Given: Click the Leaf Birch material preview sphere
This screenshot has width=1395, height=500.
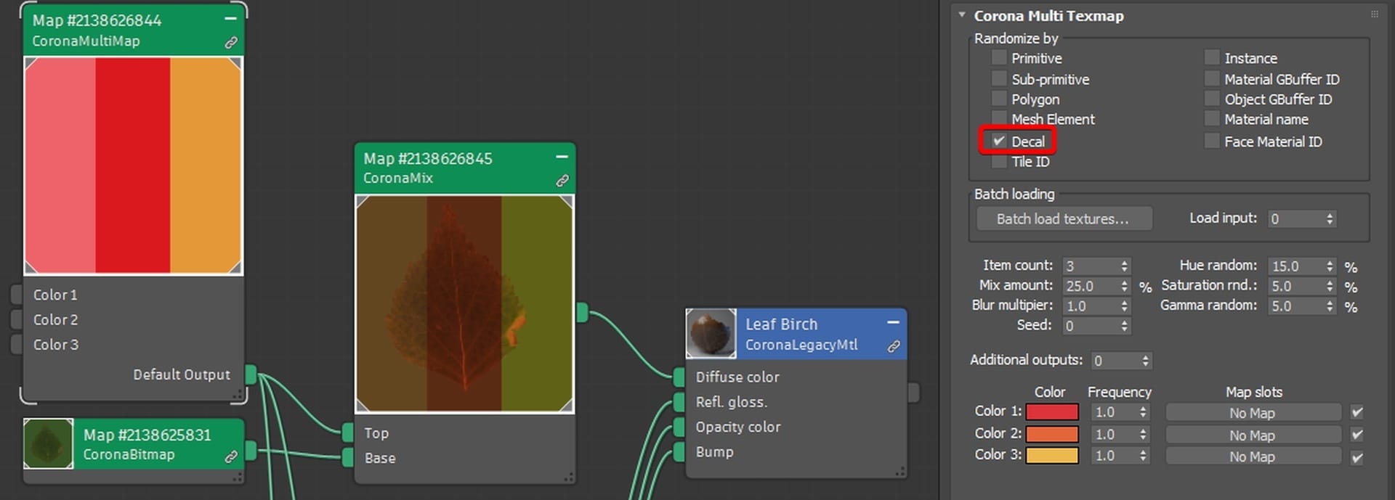Looking at the screenshot, I should [x=711, y=334].
